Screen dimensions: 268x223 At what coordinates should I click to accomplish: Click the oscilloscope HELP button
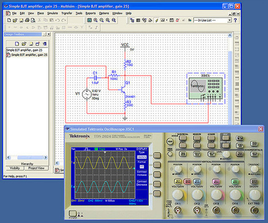[226, 138]
